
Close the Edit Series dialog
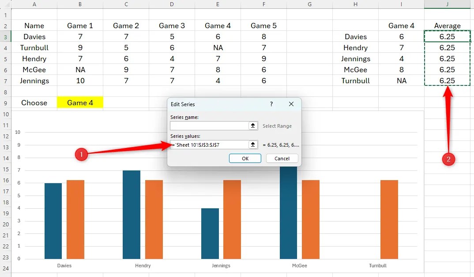291,104
